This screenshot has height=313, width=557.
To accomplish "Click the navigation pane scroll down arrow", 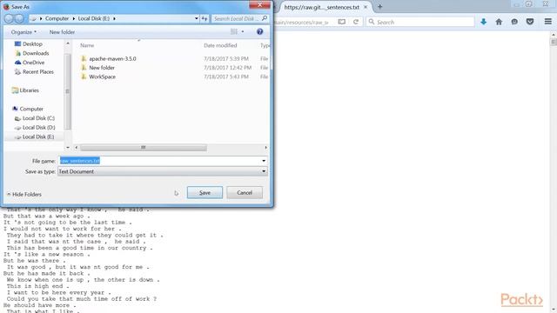I will coord(68,147).
